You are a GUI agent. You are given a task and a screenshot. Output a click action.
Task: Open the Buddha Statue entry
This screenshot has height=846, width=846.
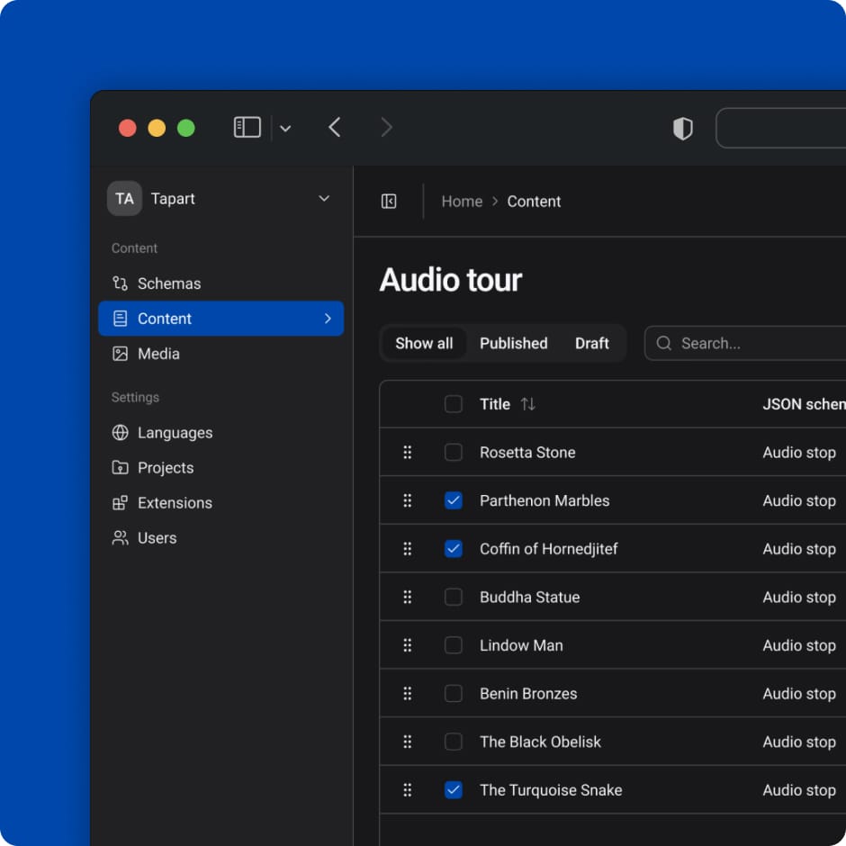pos(530,597)
